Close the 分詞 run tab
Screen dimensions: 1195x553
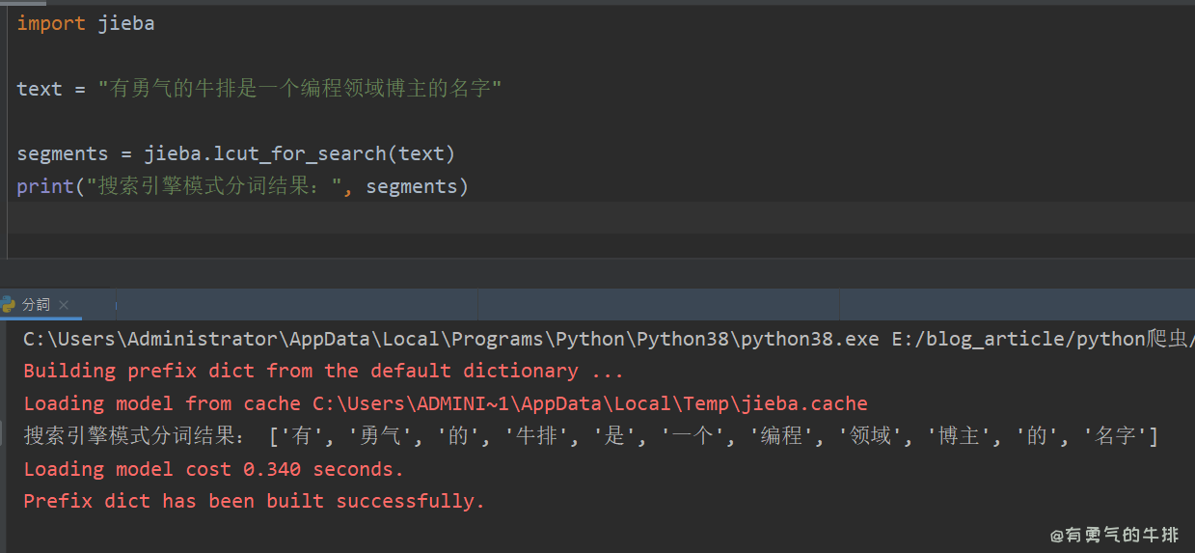[x=64, y=305]
